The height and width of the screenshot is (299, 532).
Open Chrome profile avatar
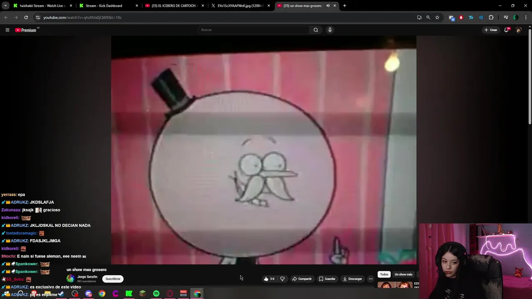coord(516,17)
